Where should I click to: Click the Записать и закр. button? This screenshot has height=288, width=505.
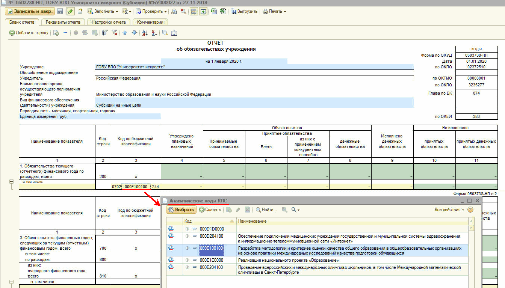pos(30,11)
